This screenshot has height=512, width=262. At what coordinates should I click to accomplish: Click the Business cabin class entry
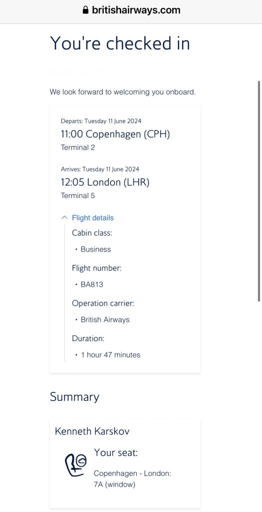96,249
